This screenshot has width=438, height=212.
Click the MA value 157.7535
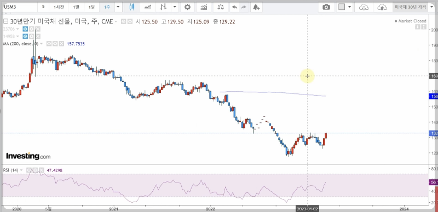point(76,44)
